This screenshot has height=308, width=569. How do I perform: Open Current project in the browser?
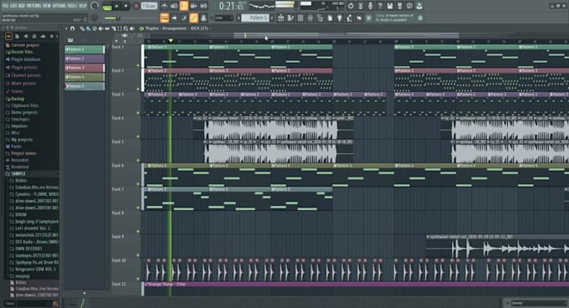(x=24, y=45)
